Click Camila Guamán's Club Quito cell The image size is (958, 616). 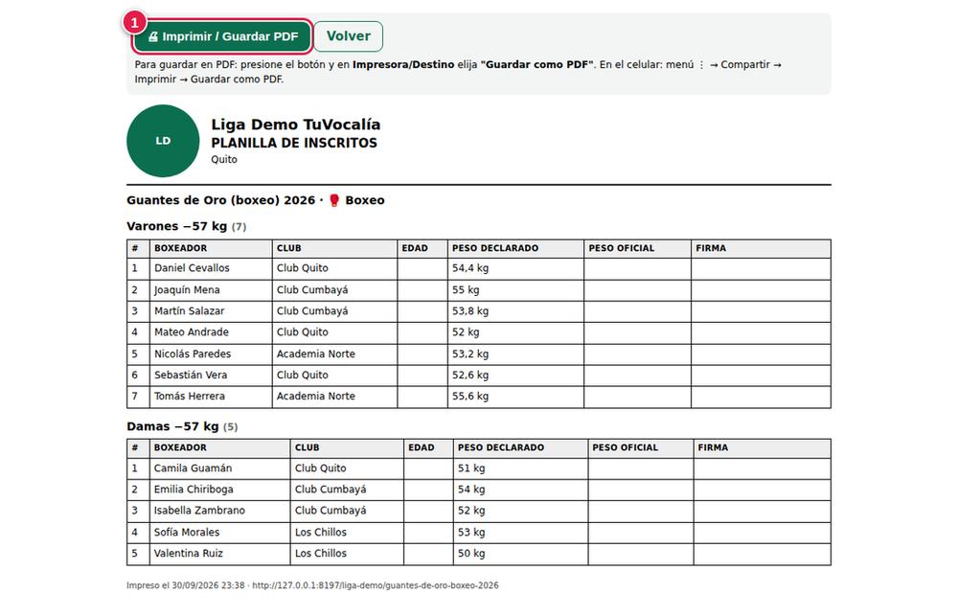(x=347, y=468)
